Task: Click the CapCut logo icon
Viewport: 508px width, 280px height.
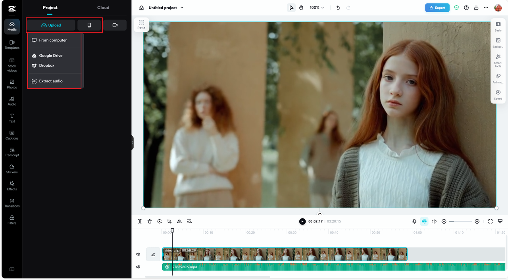Action: pyautogui.click(x=12, y=9)
